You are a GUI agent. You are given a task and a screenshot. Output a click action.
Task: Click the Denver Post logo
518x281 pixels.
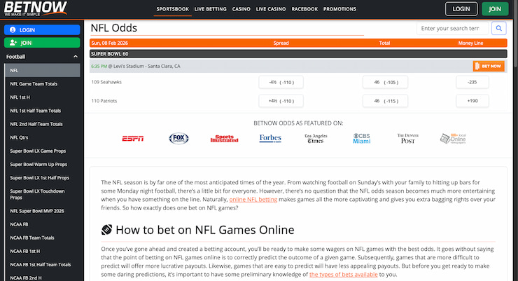coord(407,138)
